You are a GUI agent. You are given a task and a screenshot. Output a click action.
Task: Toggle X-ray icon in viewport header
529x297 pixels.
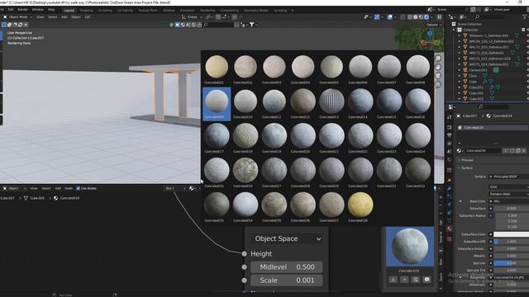(x=403, y=16)
